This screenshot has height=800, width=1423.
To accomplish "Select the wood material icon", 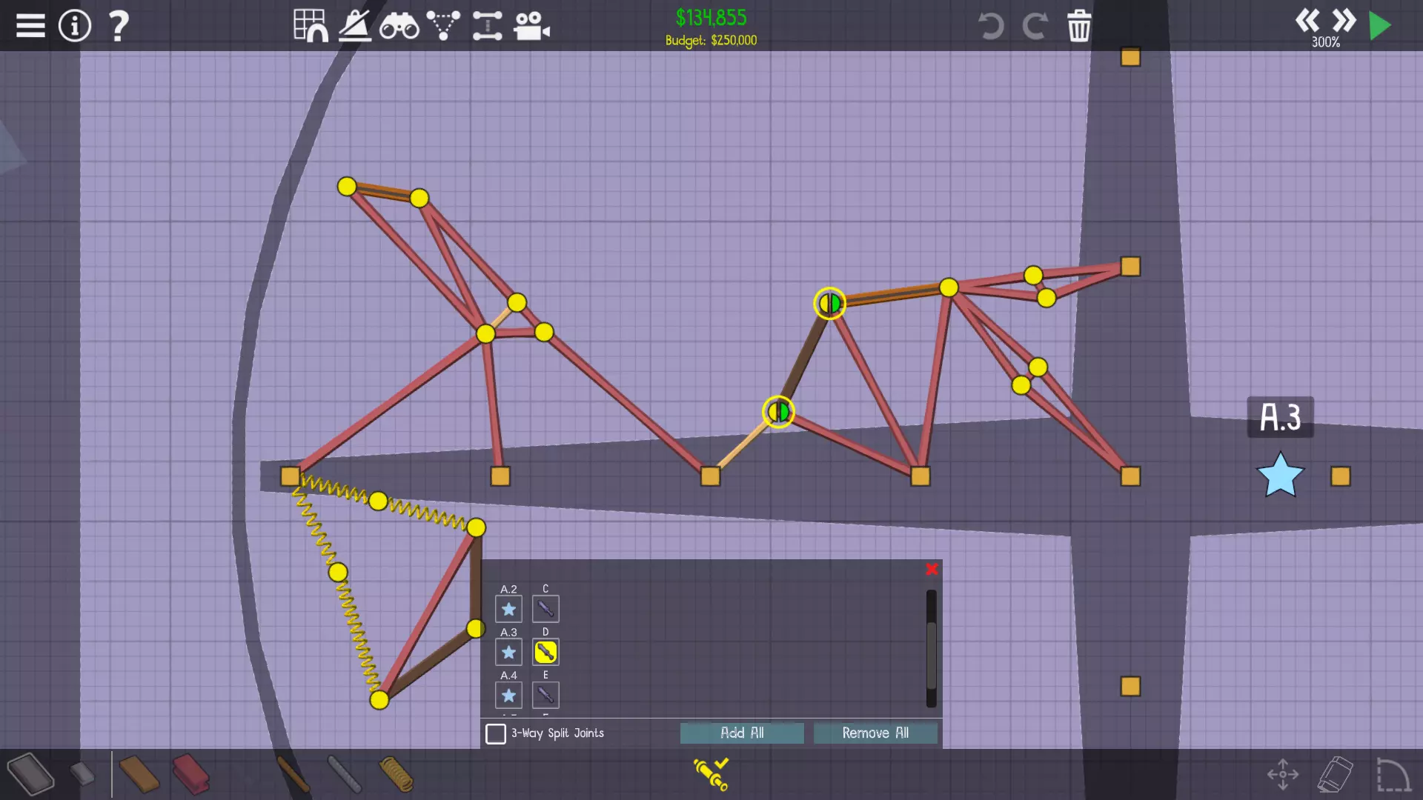I will click(x=139, y=774).
